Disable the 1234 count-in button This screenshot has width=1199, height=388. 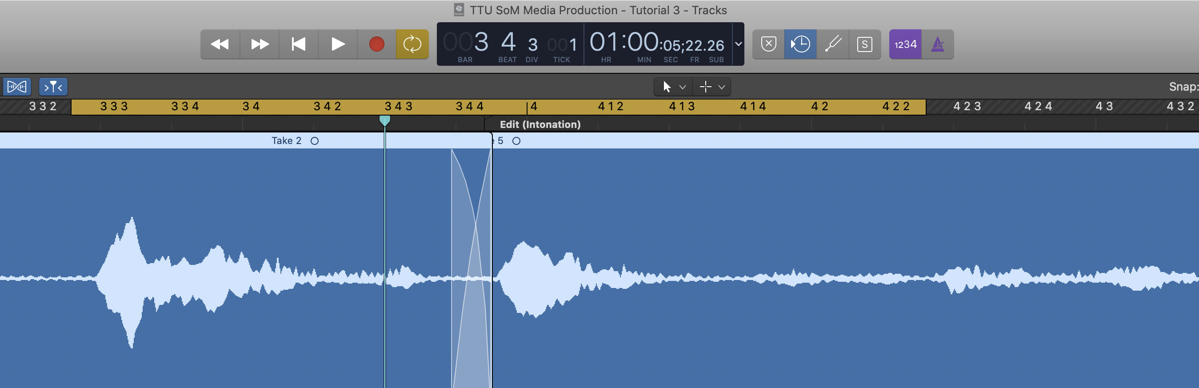[x=905, y=44]
